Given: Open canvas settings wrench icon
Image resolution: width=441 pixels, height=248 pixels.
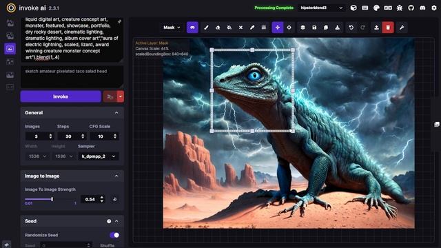Looking at the screenshot, I should point(402,28).
